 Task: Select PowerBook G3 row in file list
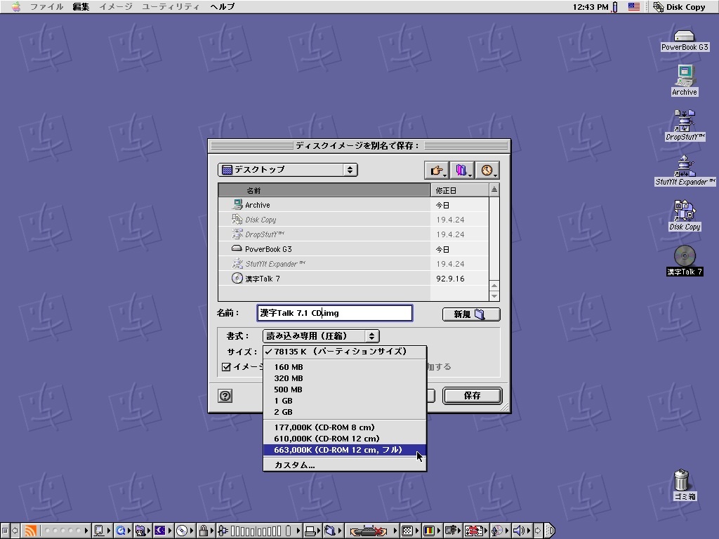click(353, 249)
